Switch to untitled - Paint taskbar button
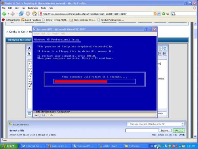Screen dimensions: 198x149 point(110,146)
